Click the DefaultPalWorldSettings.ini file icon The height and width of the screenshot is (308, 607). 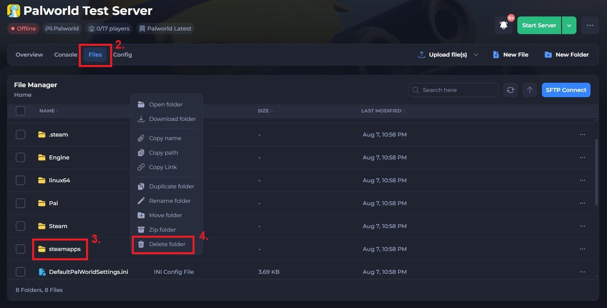point(42,272)
